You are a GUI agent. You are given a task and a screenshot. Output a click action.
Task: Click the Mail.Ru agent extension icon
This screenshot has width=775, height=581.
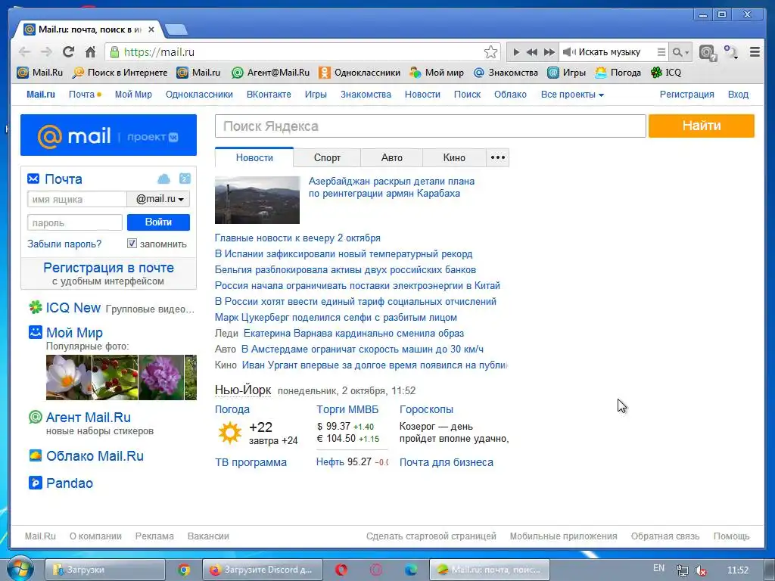tap(708, 52)
